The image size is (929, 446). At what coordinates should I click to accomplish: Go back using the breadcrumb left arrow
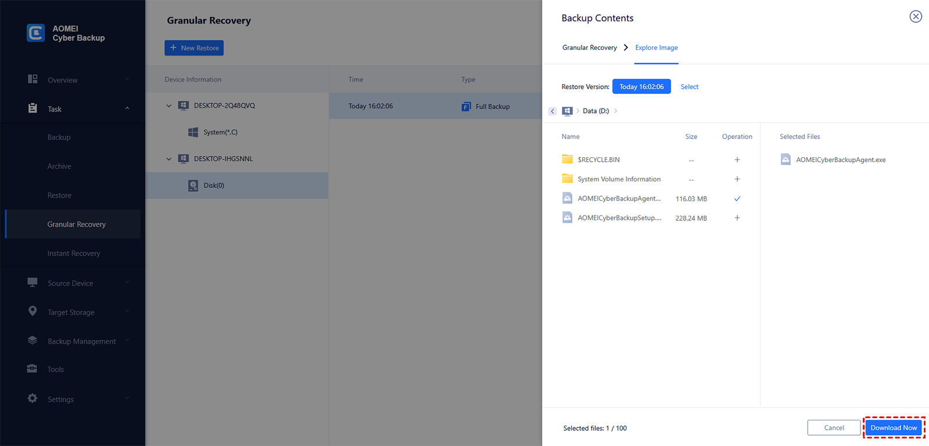click(552, 111)
